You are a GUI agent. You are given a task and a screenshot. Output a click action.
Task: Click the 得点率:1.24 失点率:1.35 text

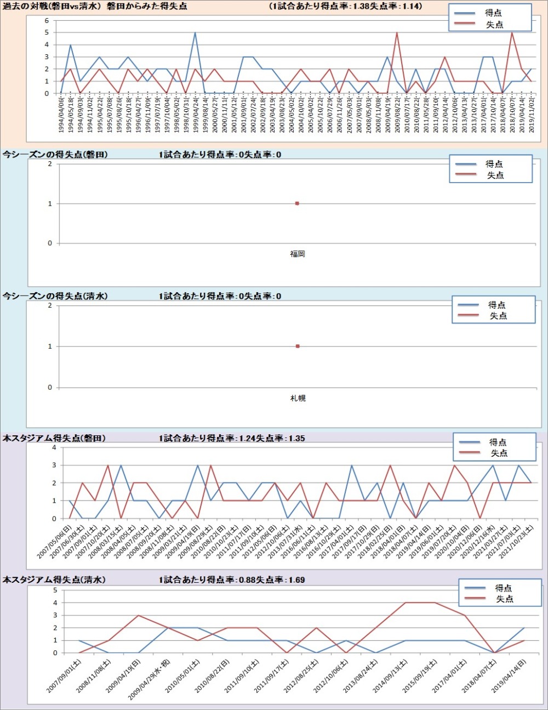click(x=232, y=438)
